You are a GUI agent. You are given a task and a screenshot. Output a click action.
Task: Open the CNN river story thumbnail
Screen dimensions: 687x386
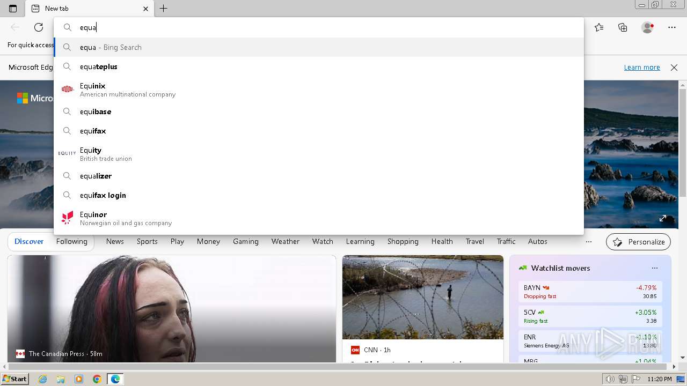423,297
